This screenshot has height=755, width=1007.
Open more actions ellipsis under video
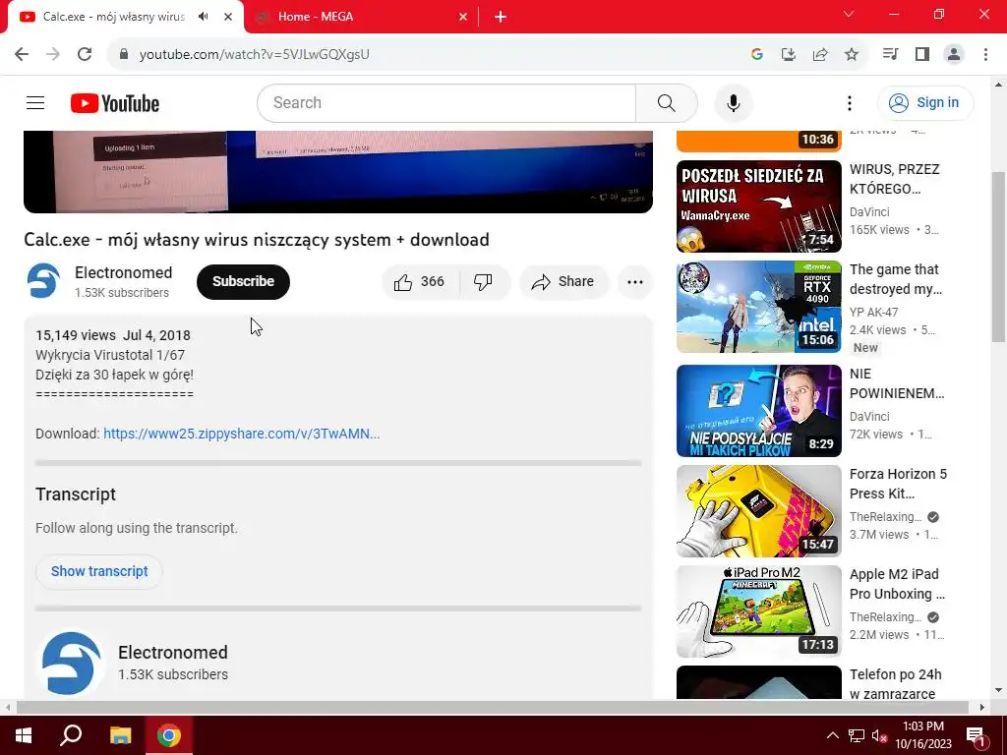pos(634,282)
